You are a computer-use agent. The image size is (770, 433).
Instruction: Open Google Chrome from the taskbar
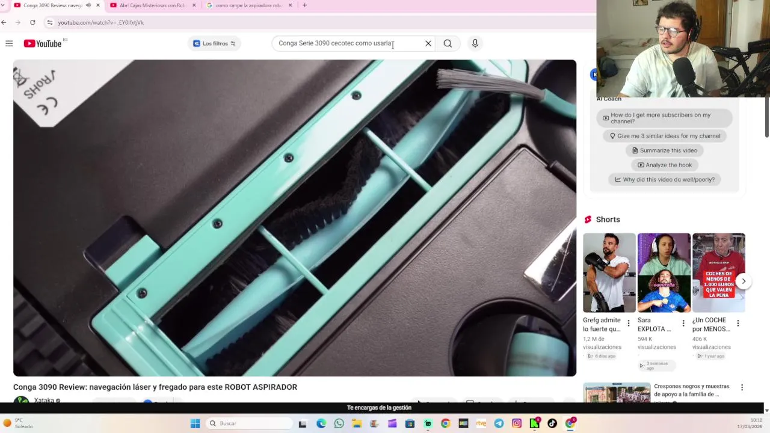[445, 423]
